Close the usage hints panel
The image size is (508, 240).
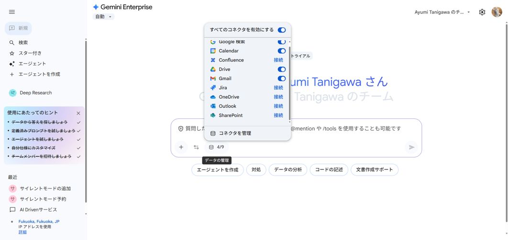(x=78, y=113)
